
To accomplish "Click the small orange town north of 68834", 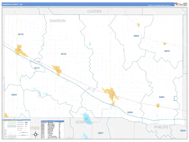I will click(139, 25).
